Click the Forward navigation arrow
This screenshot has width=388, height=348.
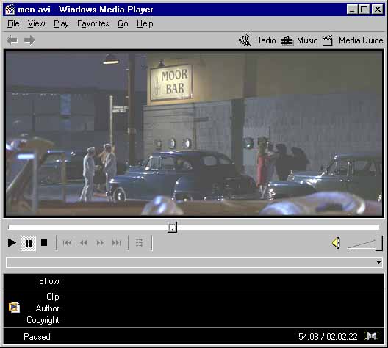pyautogui.click(x=29, y=40)
